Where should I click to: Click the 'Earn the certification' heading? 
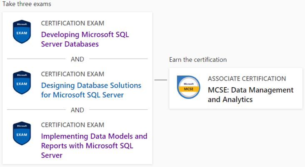coord(198,60)
